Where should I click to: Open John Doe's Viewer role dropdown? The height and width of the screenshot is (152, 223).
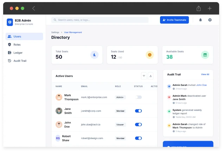(x=120, y=125)
